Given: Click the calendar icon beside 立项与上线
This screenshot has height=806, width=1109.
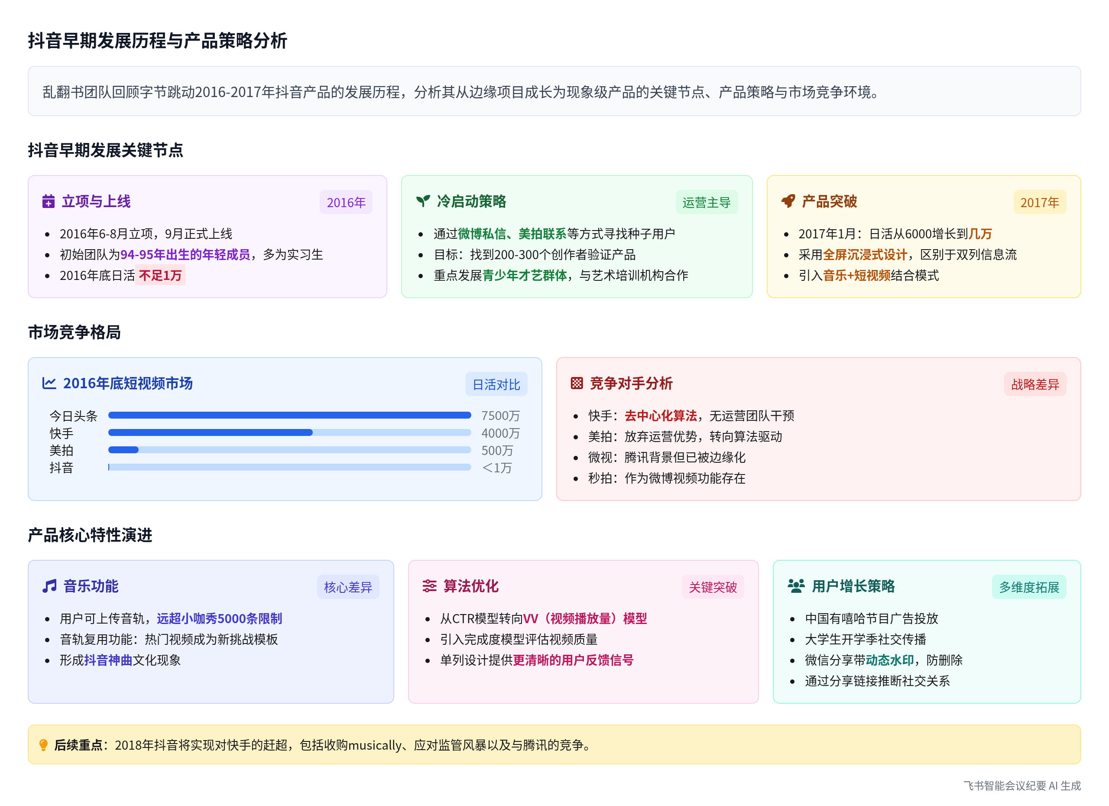Looking at the screenshot, I should [x=49, y=201].
